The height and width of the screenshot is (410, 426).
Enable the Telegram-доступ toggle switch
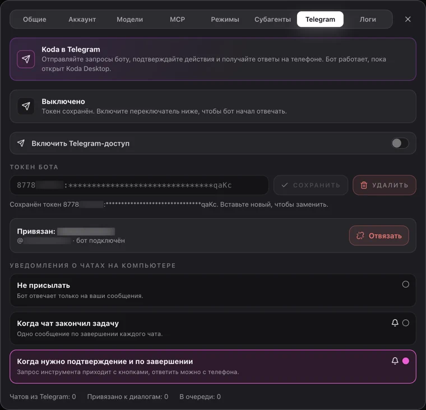400,143
